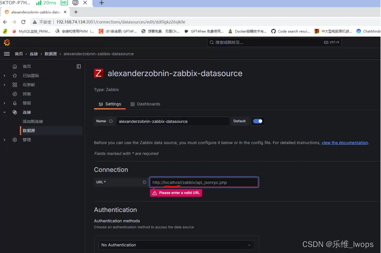Click the starred items star icon
Screen dimensions: 381x253
15,76
